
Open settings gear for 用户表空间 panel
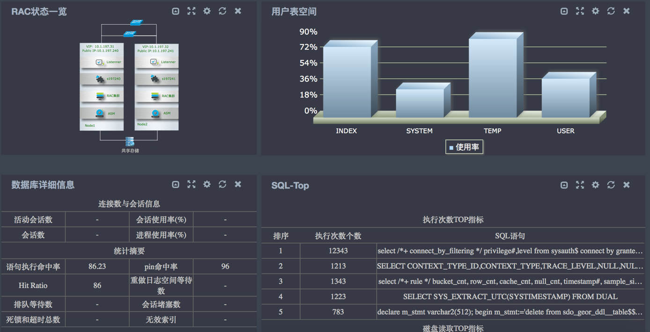tap(596, 11)
